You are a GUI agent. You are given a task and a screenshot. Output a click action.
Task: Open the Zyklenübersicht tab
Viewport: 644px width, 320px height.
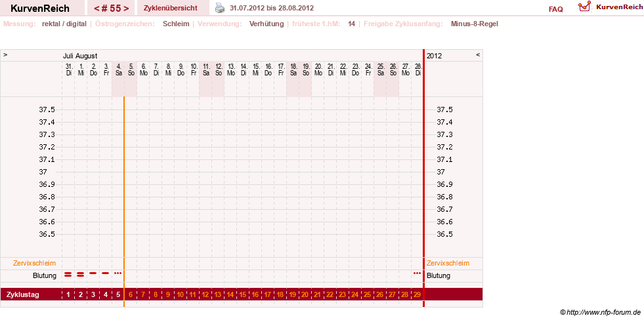[x=171, y=8]
